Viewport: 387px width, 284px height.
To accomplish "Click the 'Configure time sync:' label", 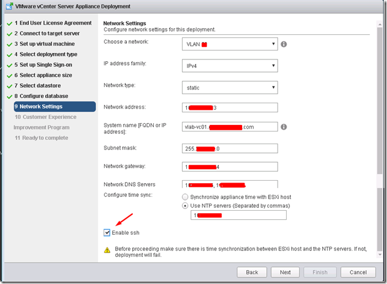I will click(x=128, y=195).
